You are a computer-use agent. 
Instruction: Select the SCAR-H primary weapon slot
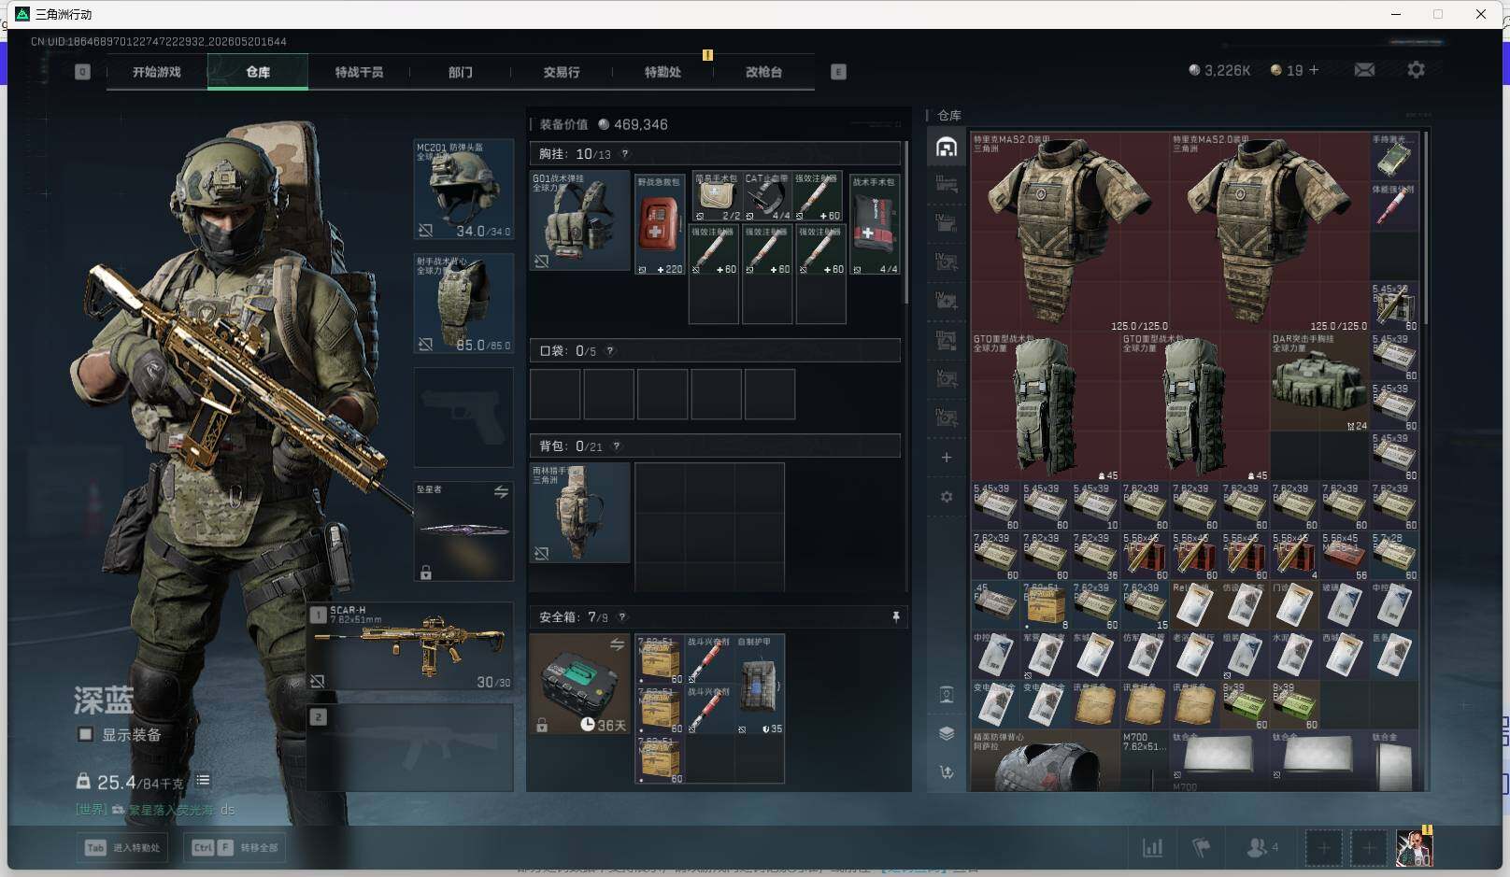click(411, 646)
